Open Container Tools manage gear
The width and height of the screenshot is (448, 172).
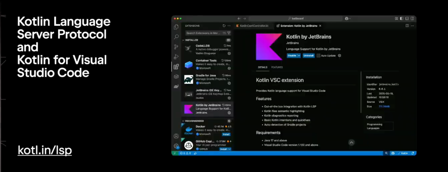coord(229,68)
